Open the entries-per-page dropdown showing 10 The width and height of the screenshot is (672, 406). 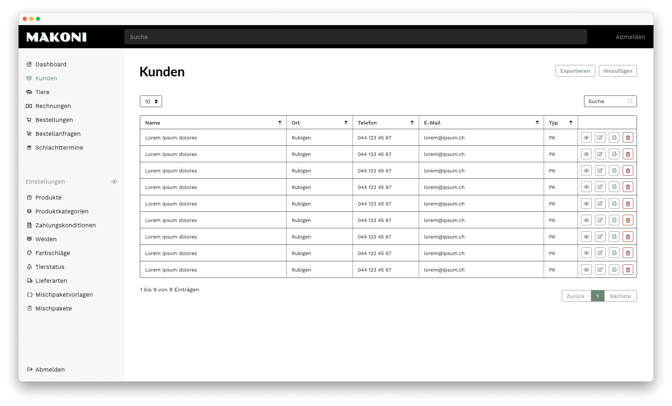pyautogui.click(x=151, y=101)
